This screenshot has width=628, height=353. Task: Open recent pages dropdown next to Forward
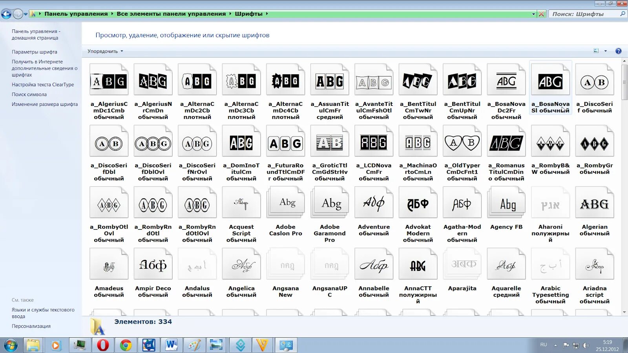point(26,14)
